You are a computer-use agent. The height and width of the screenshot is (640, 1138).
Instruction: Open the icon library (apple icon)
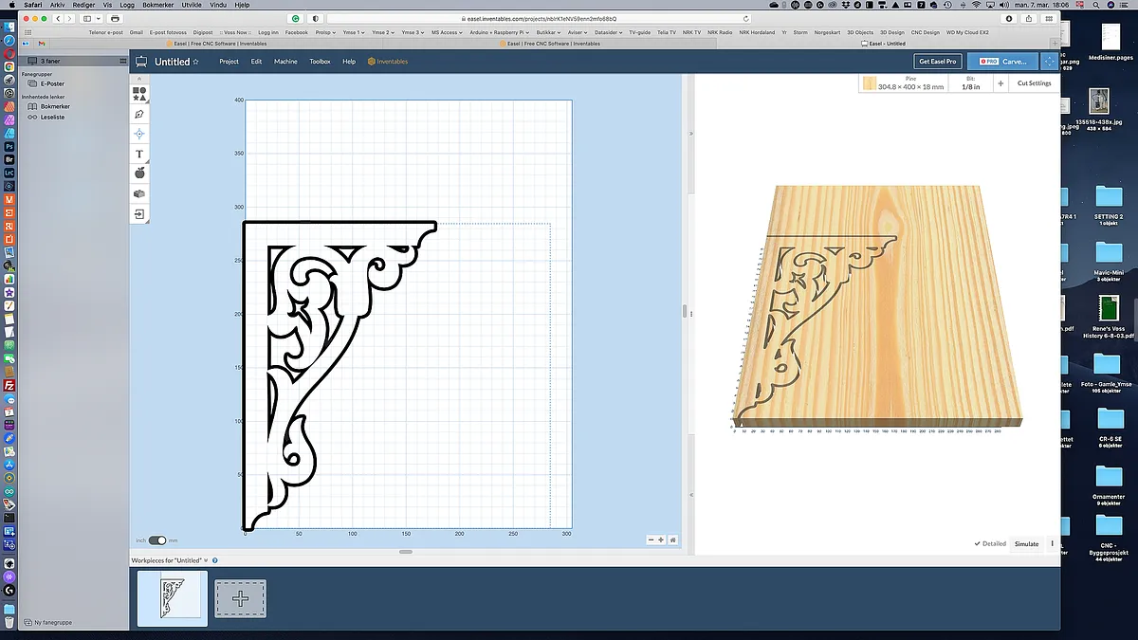(139, 174)
